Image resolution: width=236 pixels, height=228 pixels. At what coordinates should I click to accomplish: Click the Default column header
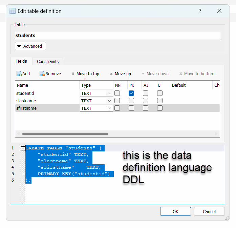click(191, 85)
